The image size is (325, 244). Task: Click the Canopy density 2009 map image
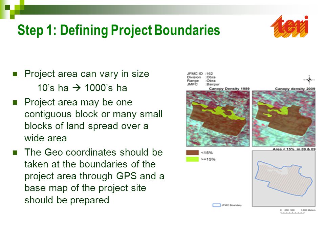point(284,119)
